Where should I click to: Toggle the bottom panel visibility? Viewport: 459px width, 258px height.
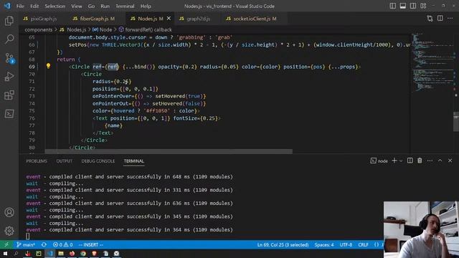pyautogui.click(x=403, y=6)
